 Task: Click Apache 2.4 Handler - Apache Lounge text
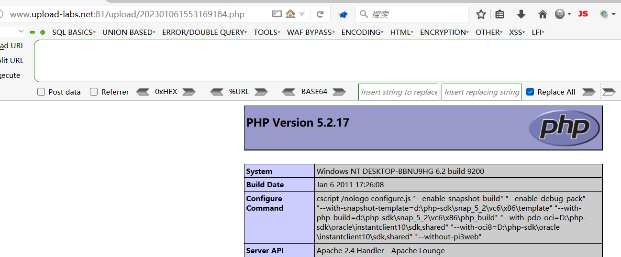[381, 251]
